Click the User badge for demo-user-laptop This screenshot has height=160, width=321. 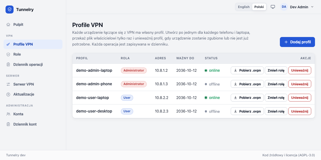tap(127, 97)
